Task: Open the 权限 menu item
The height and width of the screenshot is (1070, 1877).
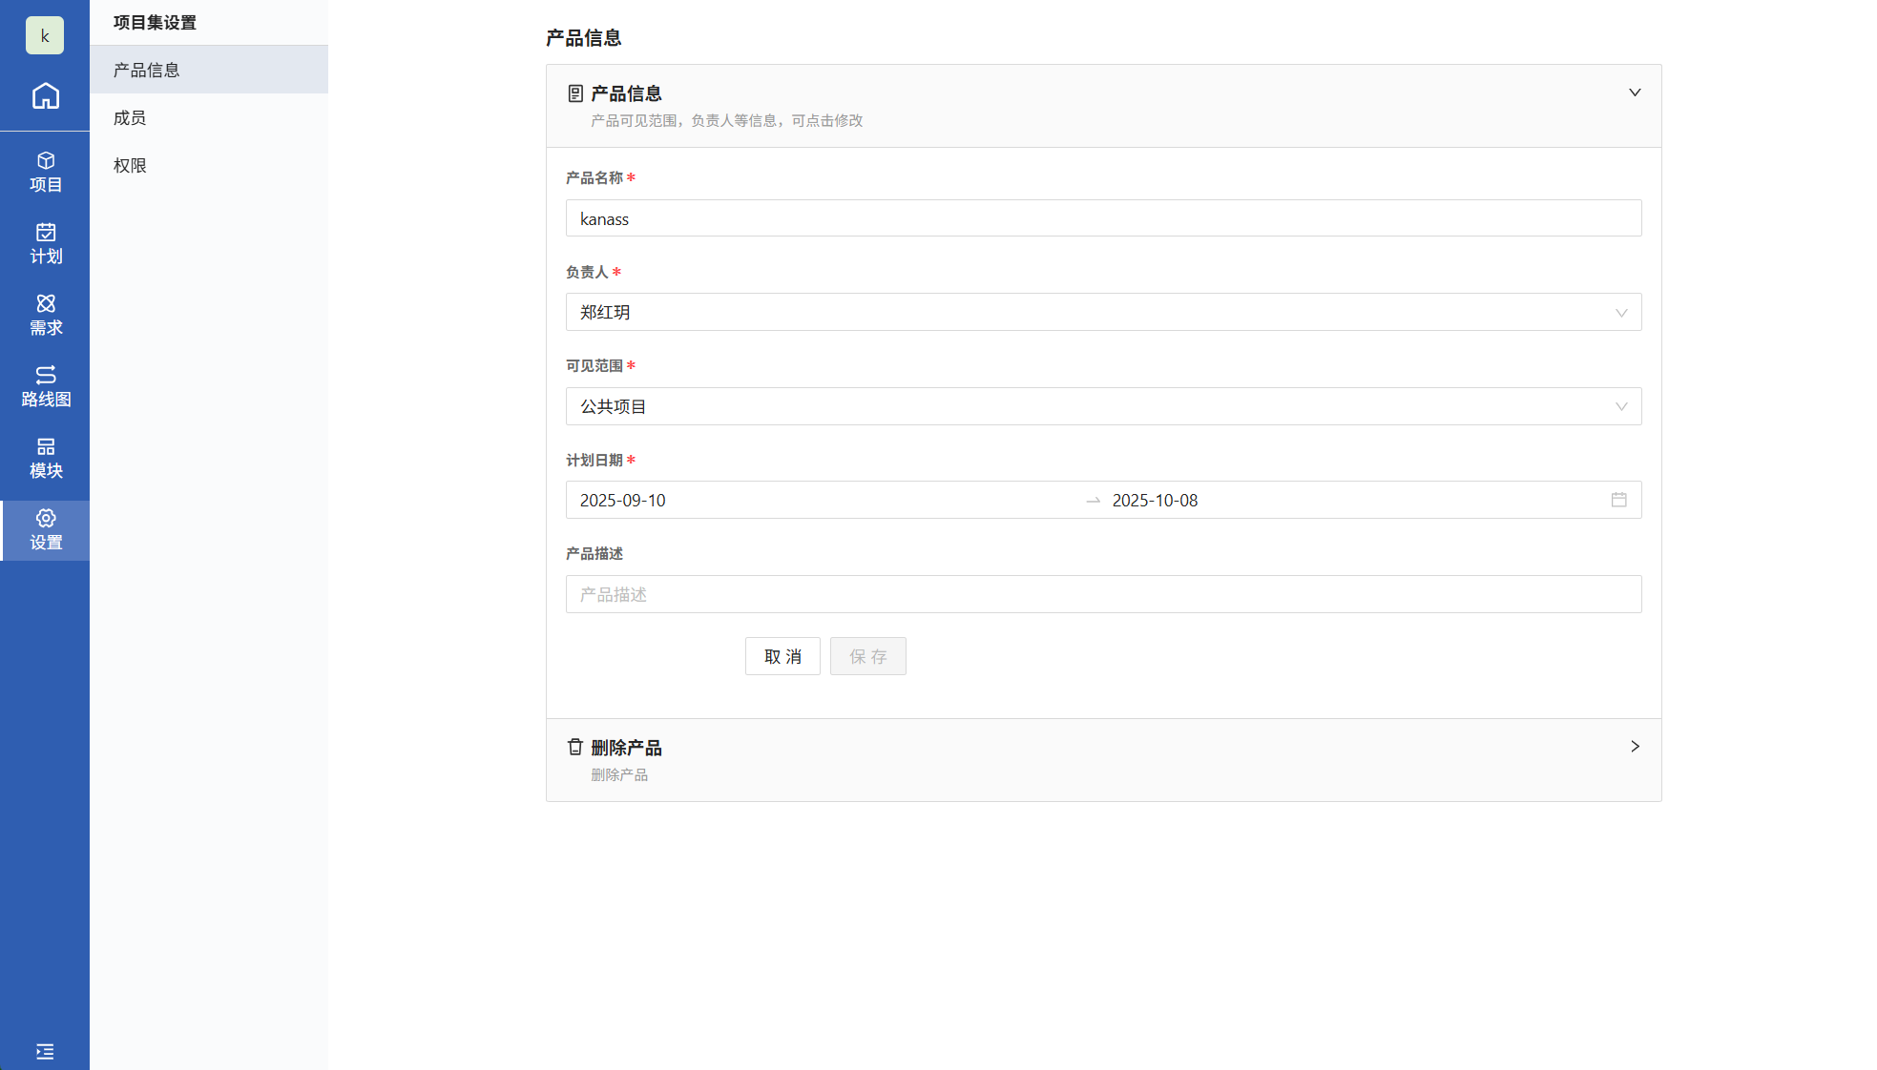Action: 130,165
